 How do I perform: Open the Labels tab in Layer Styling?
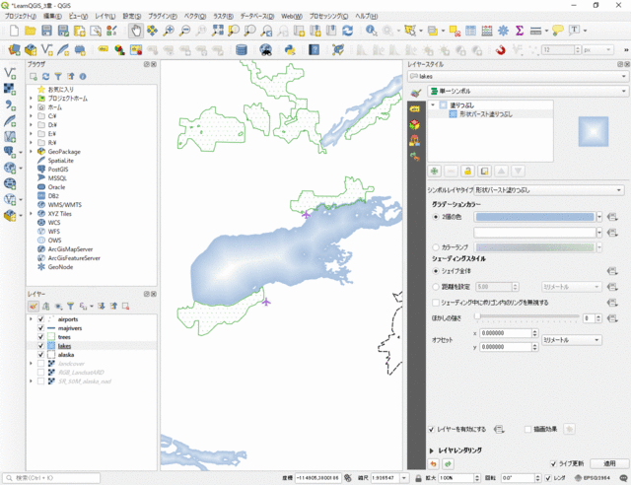pos(415,109)
